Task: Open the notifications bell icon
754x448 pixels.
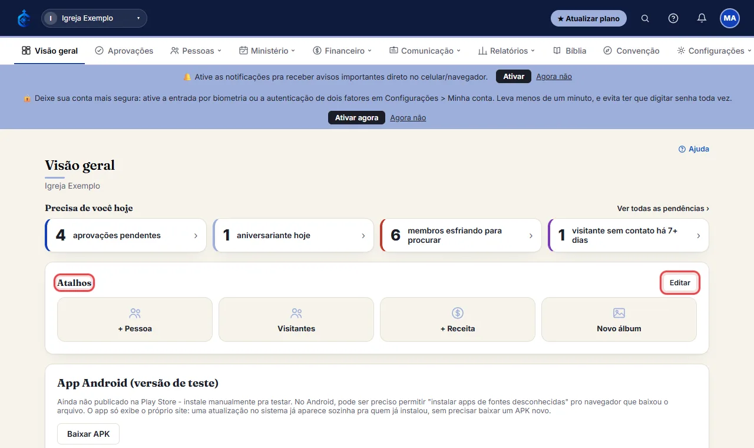Action: pyautogui.click(x=702, y=18)
